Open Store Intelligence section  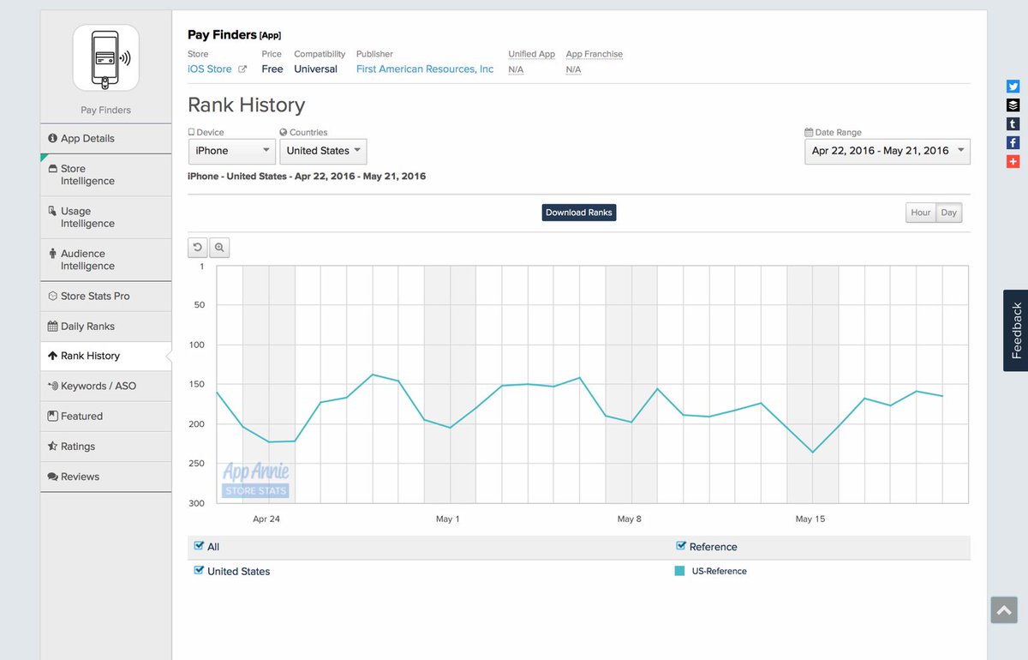[105, 175]
